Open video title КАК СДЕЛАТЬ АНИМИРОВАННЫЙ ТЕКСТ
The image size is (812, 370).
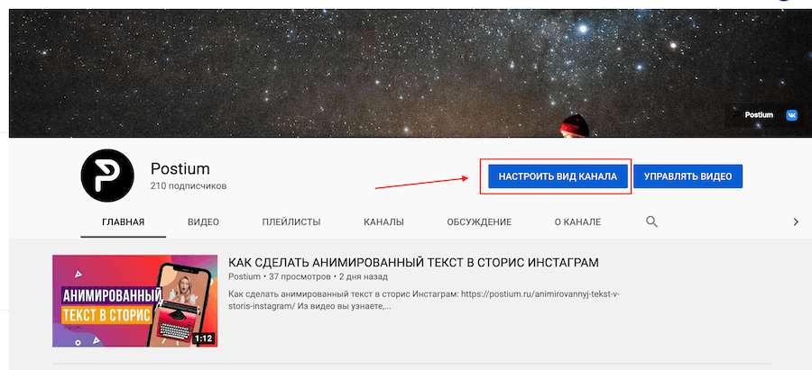pyautogui.click(x=413, y=263)
